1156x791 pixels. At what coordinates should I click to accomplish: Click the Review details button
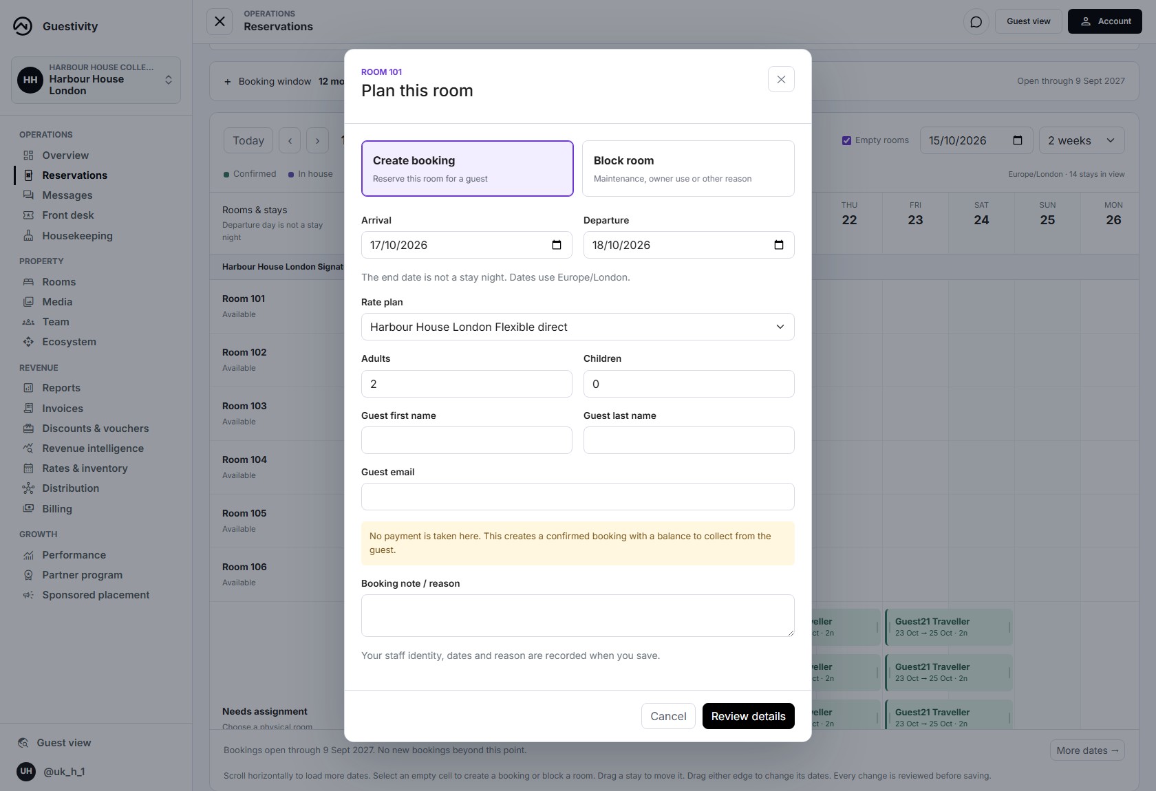pyautogui.click(x=748, y=716)
